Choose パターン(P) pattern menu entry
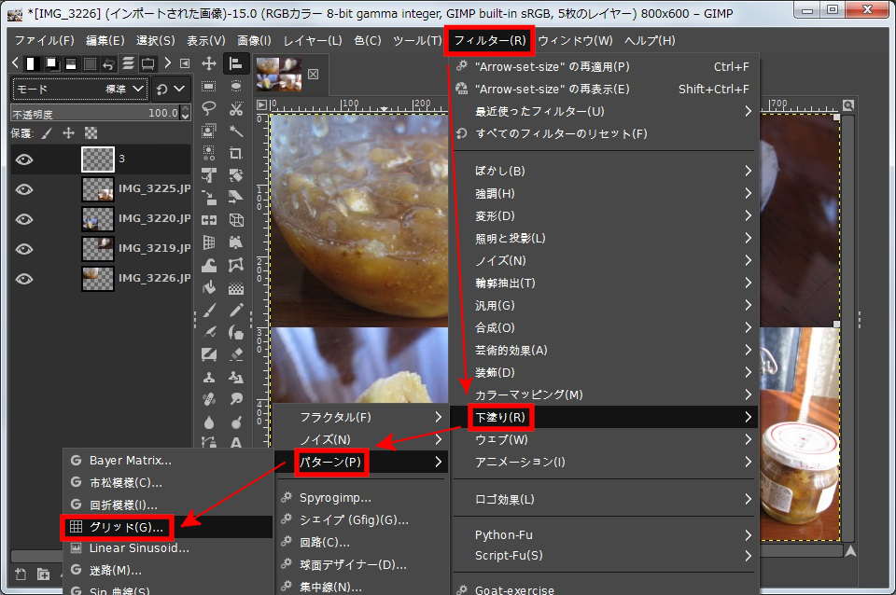 (x=361, y=462)
